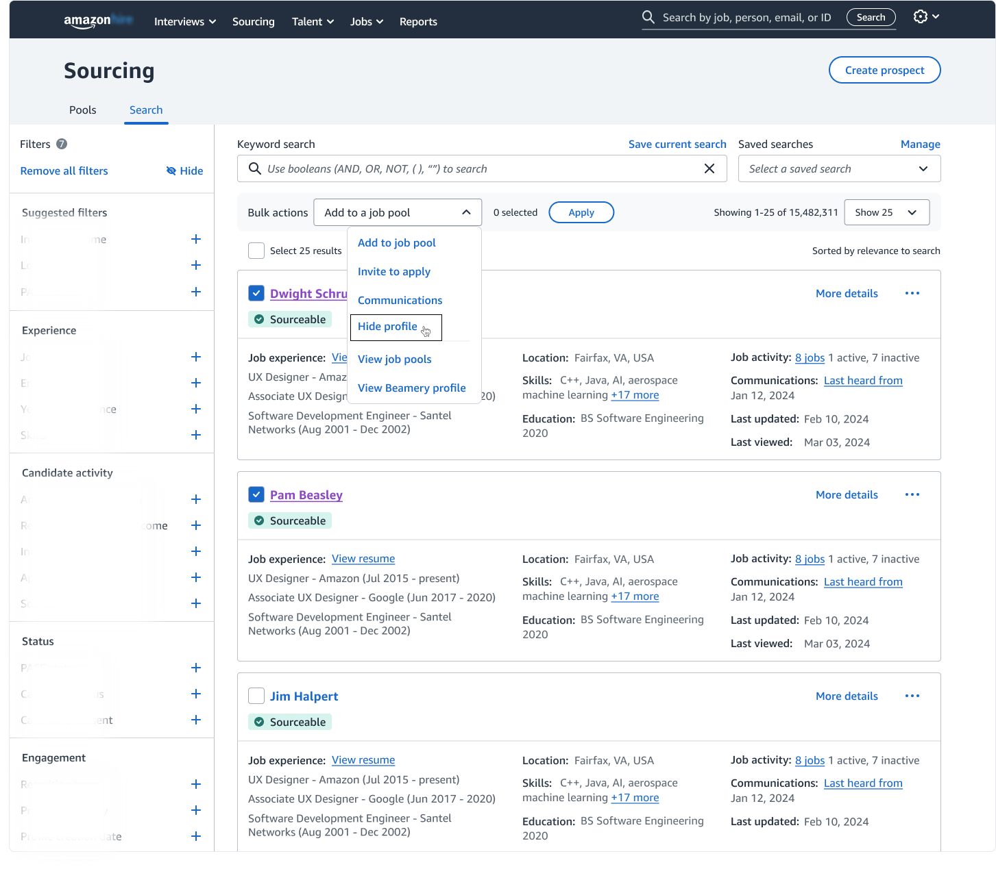
Task: Open Dwight Schrute's 8 jobs link
Action: (x=810, y=357)
